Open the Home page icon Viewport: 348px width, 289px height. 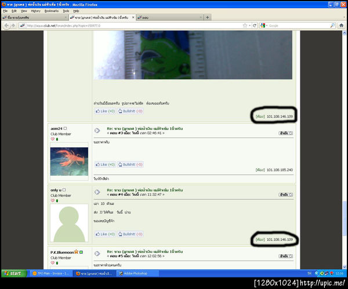[x=342, y=26]
